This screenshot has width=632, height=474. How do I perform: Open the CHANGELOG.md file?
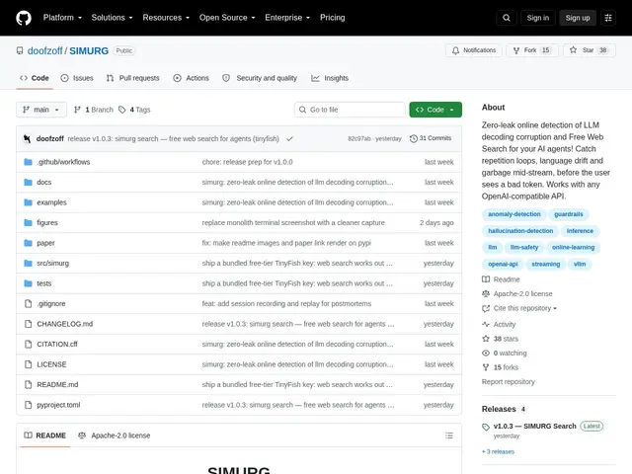pos(64,324)
